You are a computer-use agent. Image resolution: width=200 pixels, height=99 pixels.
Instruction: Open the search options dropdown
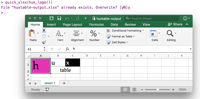click(130, 18)
